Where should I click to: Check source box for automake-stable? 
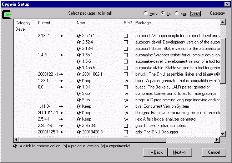click(126, 68)
